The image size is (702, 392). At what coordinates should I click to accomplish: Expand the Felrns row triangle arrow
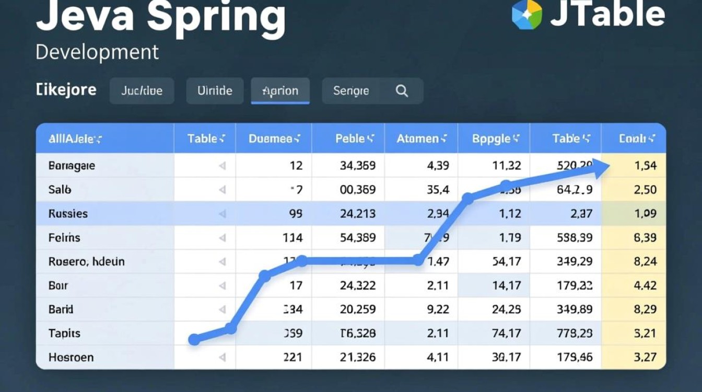tap(222, 238)
